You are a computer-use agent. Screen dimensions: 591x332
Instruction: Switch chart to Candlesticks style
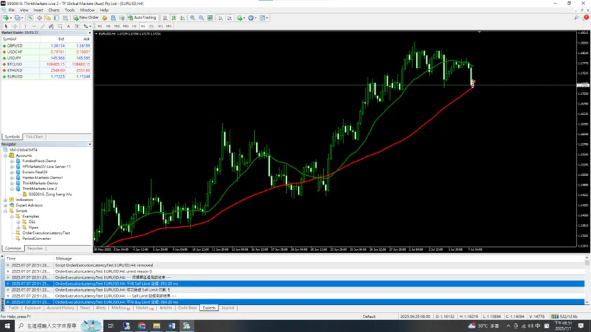click(174, 18)
